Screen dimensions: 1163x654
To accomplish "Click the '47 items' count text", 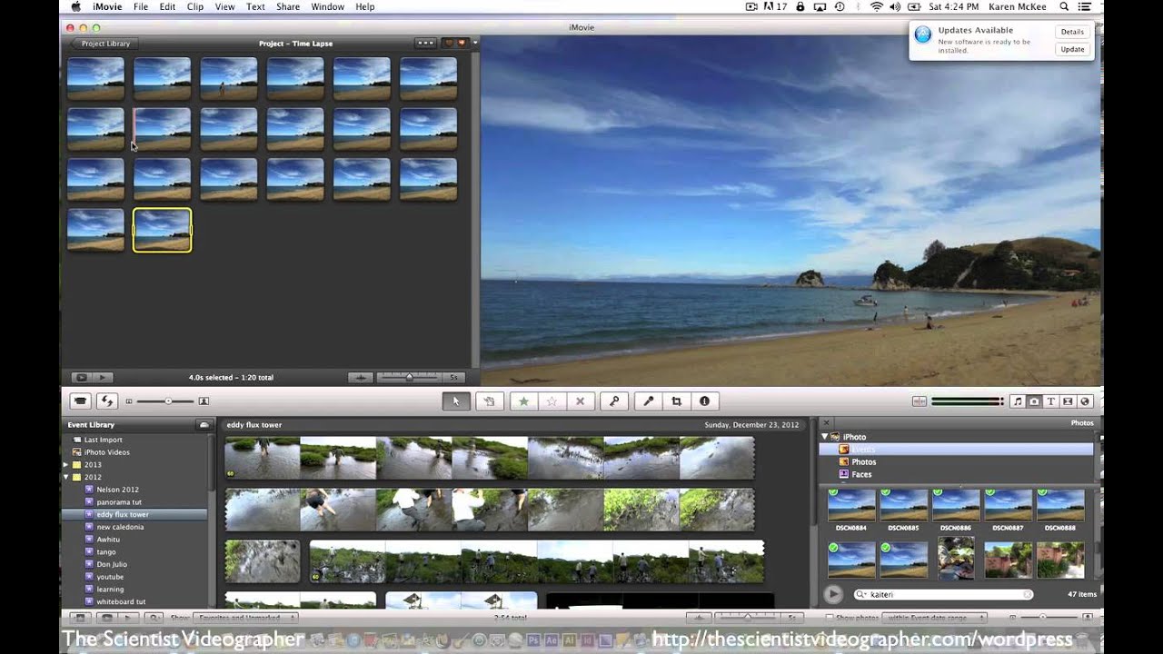I will pyautogui.click(x=1082, y=595).
